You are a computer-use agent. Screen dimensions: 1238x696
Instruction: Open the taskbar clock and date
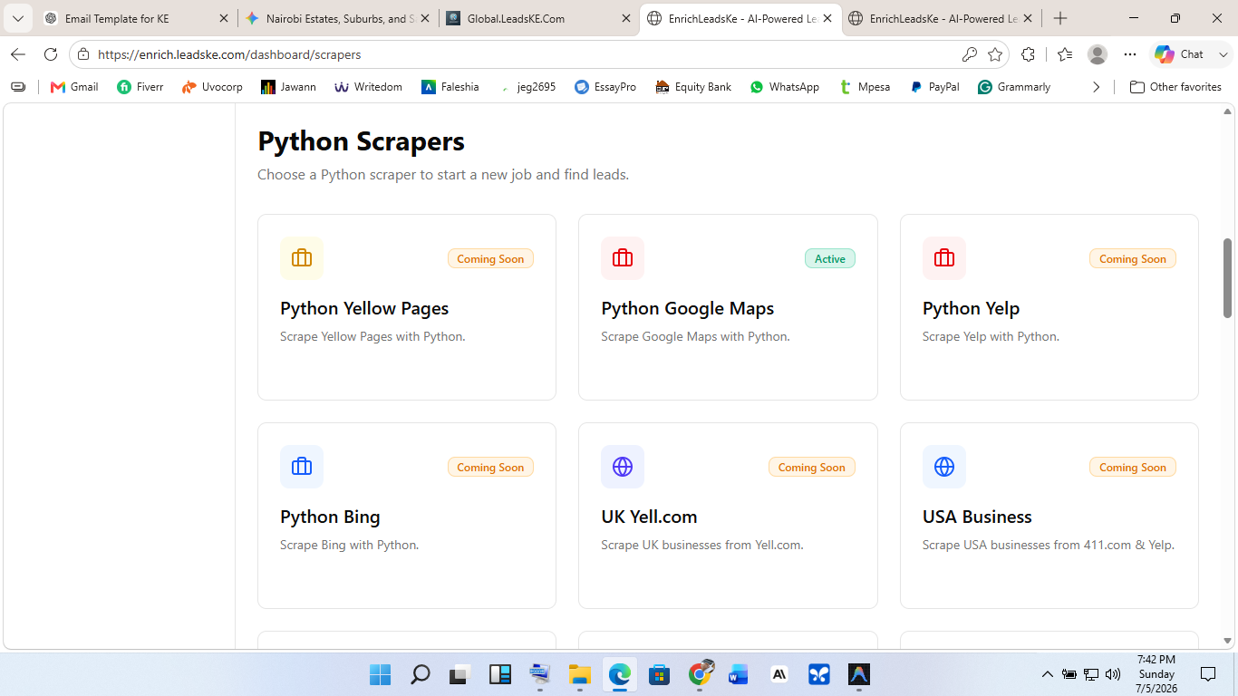(x=1156, y=674)
